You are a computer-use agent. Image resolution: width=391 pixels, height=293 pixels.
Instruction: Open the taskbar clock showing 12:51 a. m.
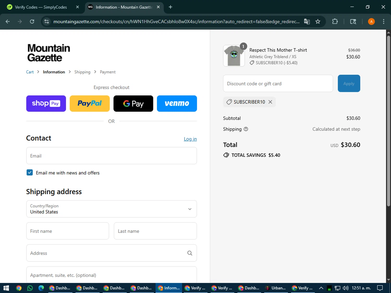pos(361,288)
